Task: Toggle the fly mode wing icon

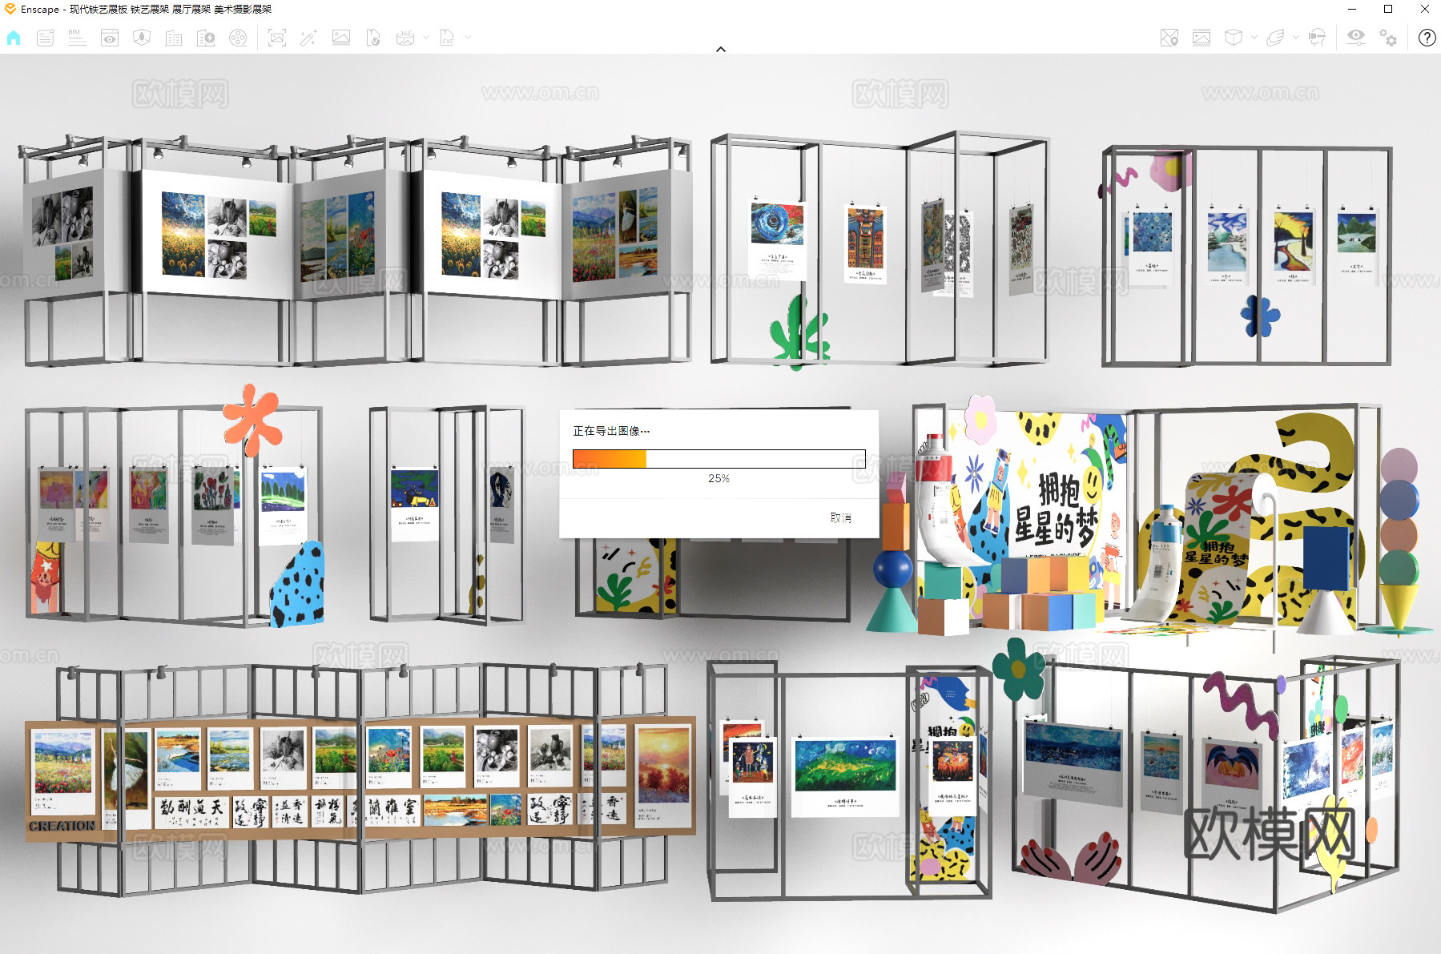Action: 1275,38
